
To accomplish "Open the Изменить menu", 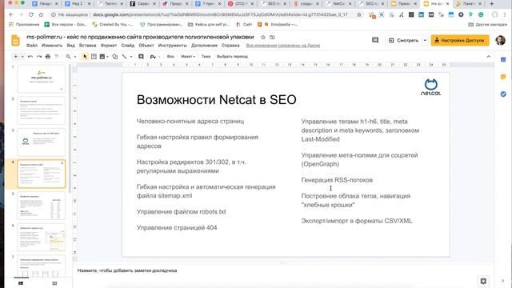I will coord(52,46).
